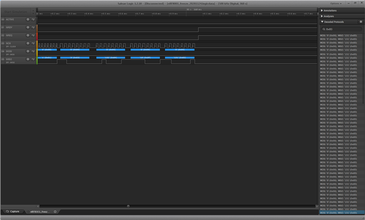
Task: Open settings gear for MISO channel
Action: [x=28, y=59]
